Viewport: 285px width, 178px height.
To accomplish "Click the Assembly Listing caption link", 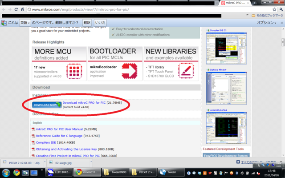I will pyautogui.click(x=218, y=110).
